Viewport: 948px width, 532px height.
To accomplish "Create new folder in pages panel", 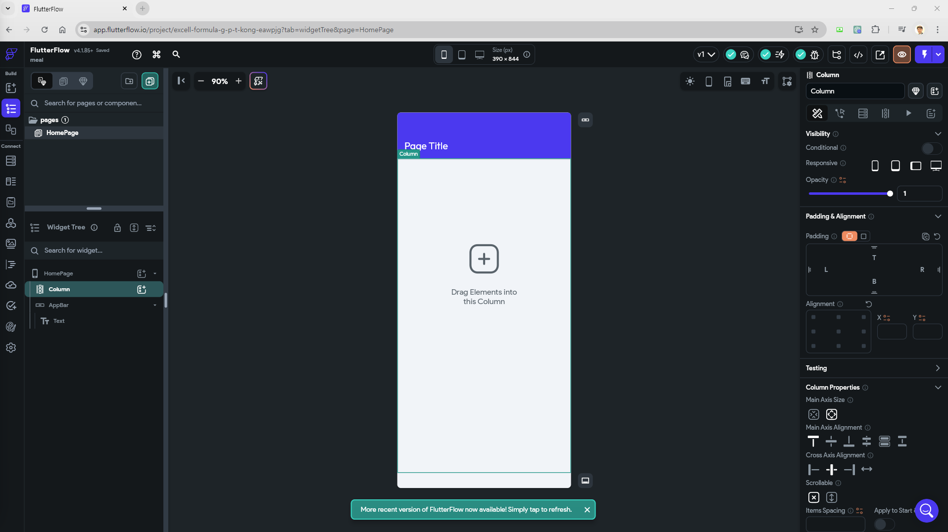I will coord(129,81).
